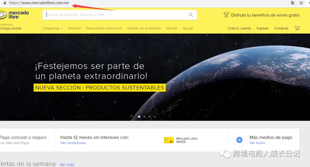This screenshot has width=310, height=167.
Task: Click Paga cómodo y seguro text
Action: 23,137
